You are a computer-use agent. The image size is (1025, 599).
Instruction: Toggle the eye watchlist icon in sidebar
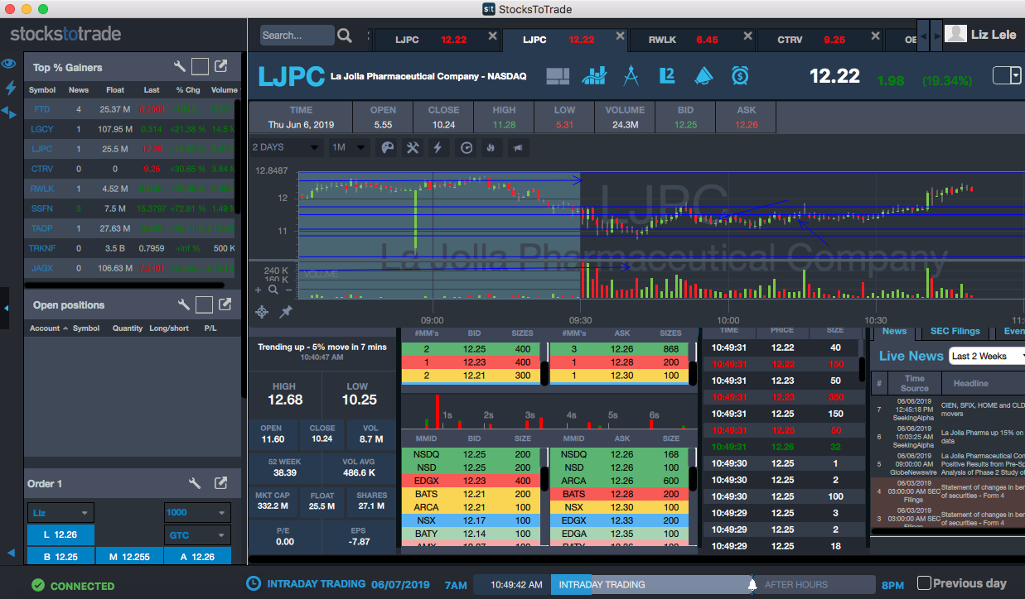pos(9,64)
